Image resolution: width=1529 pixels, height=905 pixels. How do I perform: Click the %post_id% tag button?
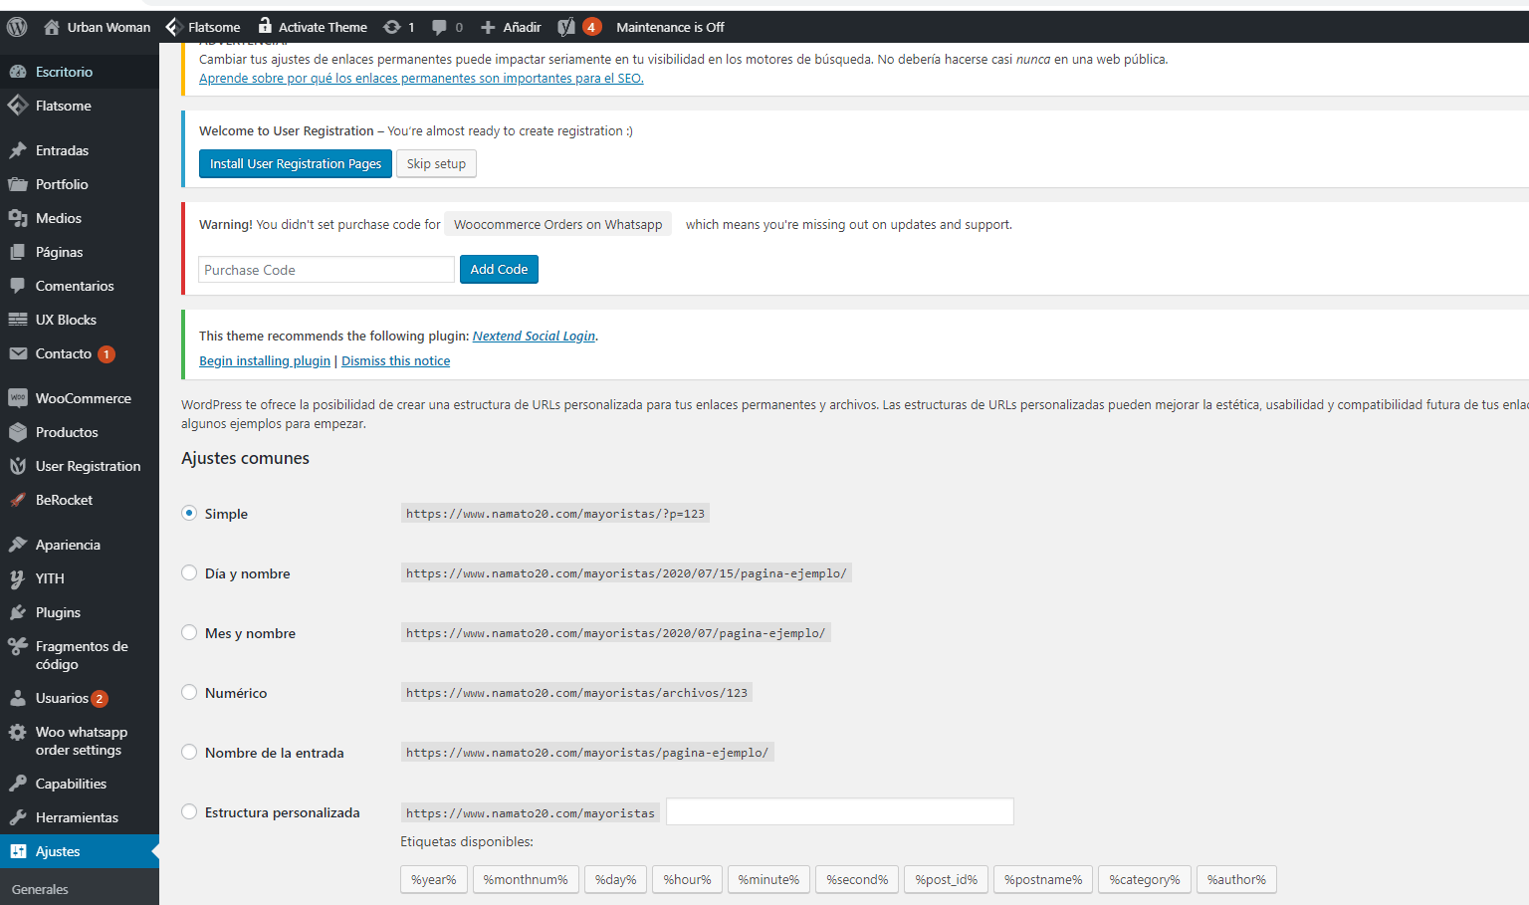946,879
